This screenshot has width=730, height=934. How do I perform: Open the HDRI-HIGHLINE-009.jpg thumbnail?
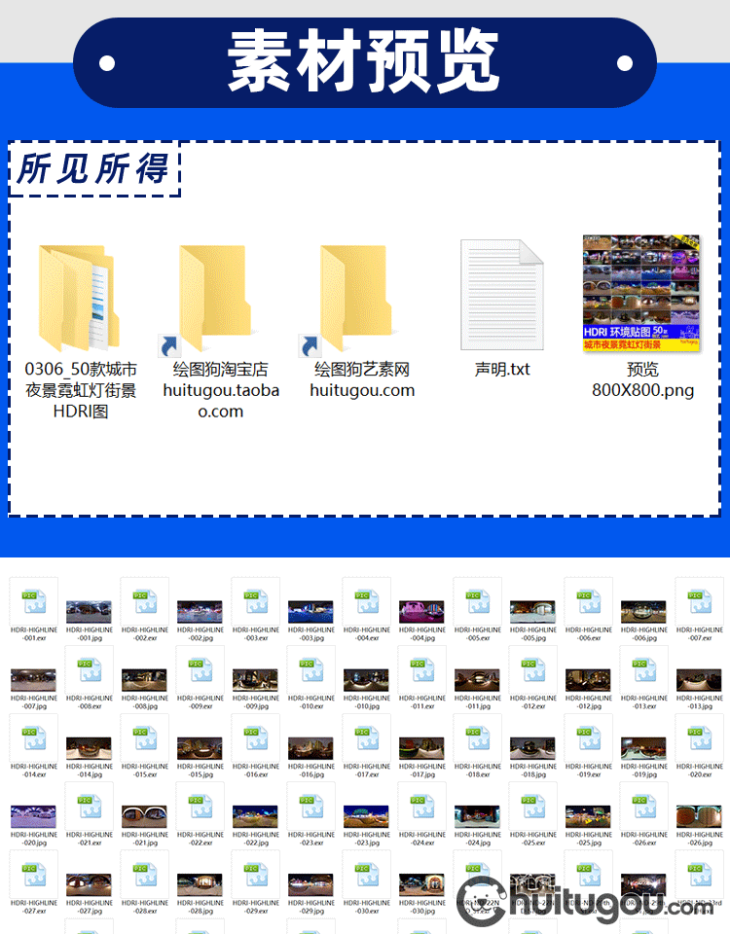coord(255,680)
